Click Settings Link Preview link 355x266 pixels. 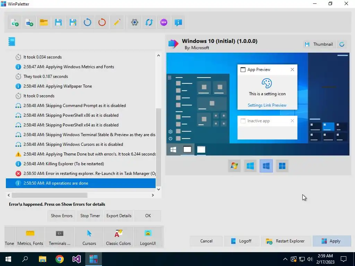(x=267, y=105)
